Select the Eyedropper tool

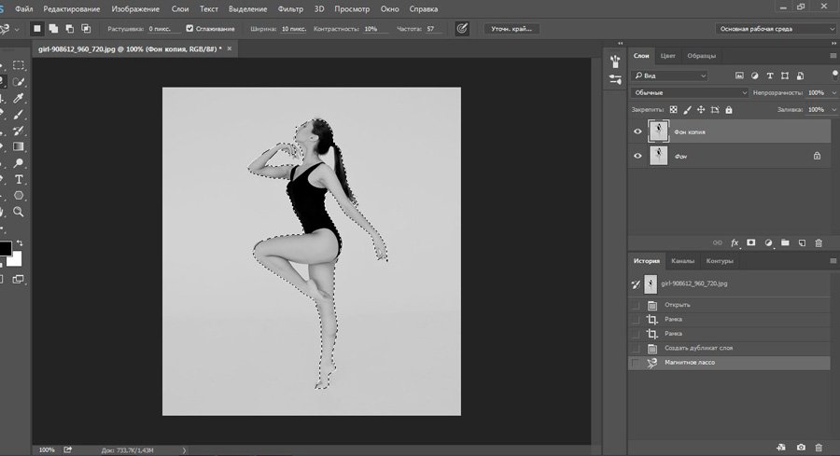coord(19,98)
